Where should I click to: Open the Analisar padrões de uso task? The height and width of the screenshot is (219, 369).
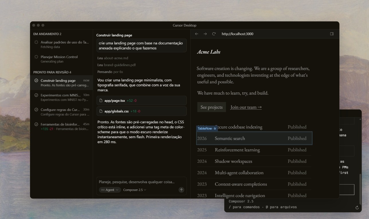pos(61,44)
